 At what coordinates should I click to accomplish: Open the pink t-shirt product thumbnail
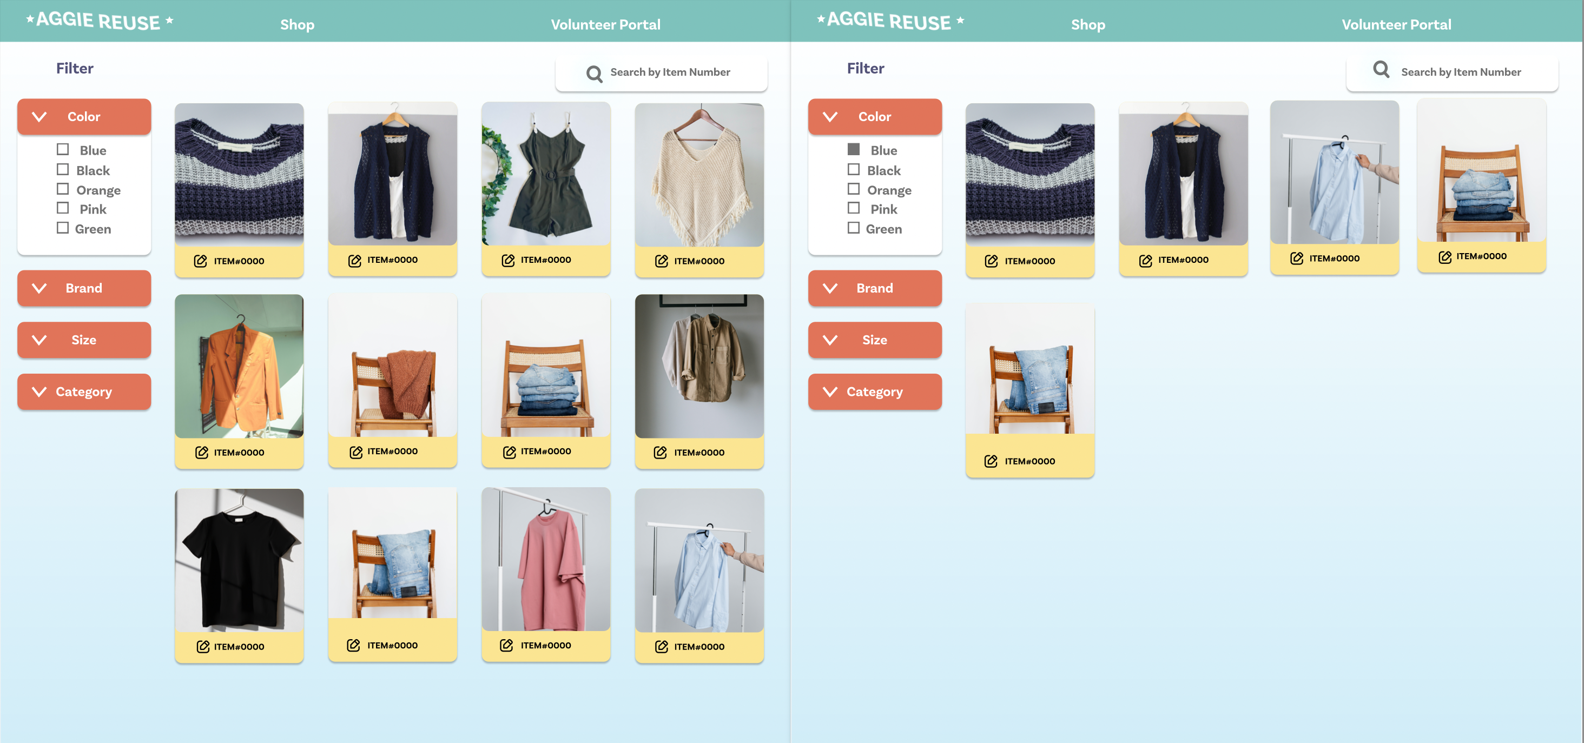tap(545, 559)
